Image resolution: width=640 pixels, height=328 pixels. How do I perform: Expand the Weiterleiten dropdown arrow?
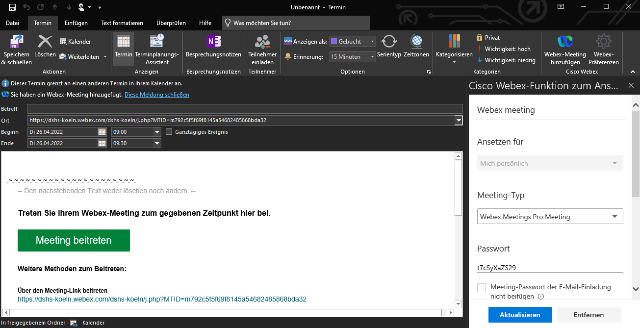click(105, 57)
